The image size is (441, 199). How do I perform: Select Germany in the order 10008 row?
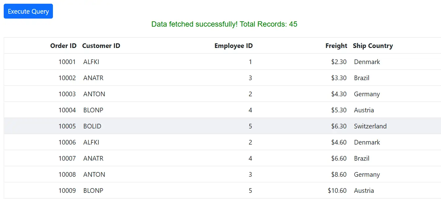[367, 175]
